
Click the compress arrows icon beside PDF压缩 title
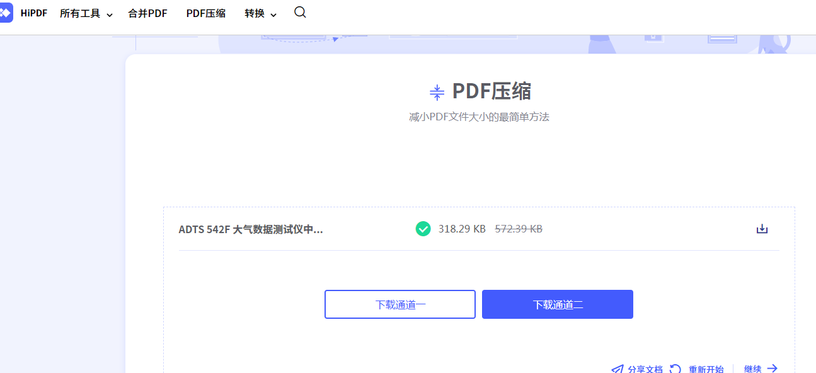(437, 91)
